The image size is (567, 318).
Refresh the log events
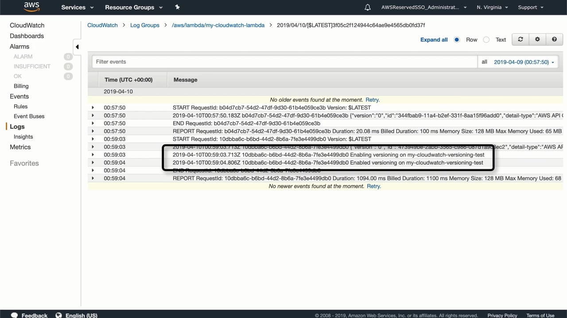click(x=520, y=39)
